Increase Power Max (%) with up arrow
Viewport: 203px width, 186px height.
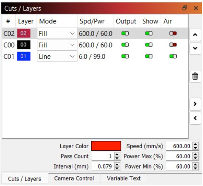coord(195,155)
